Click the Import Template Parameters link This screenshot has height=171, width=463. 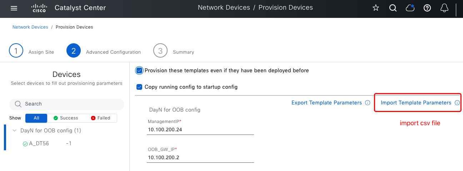(416, 103)
